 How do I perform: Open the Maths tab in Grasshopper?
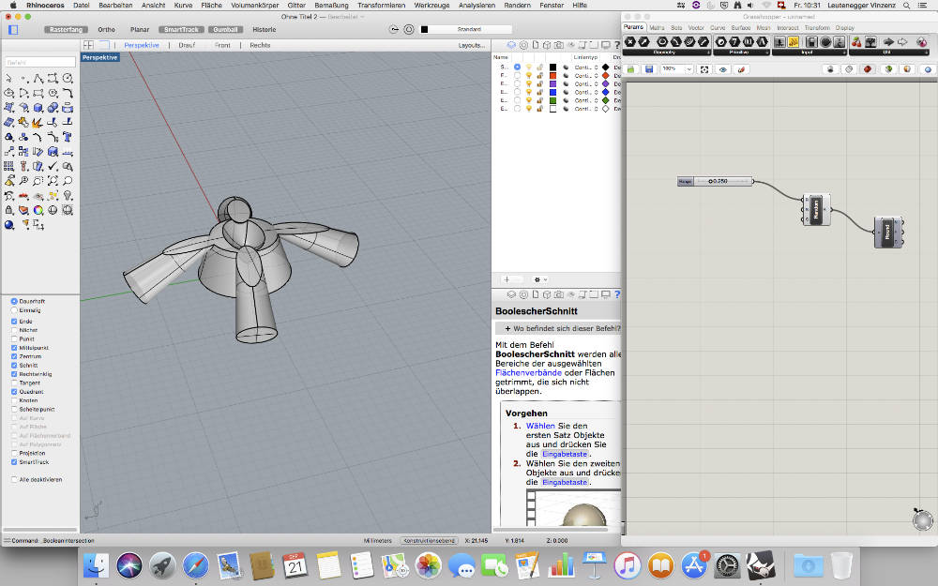click(x=657, y=27)
